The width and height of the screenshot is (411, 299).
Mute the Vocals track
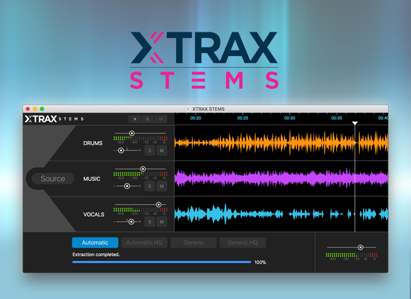pos(161,222)
